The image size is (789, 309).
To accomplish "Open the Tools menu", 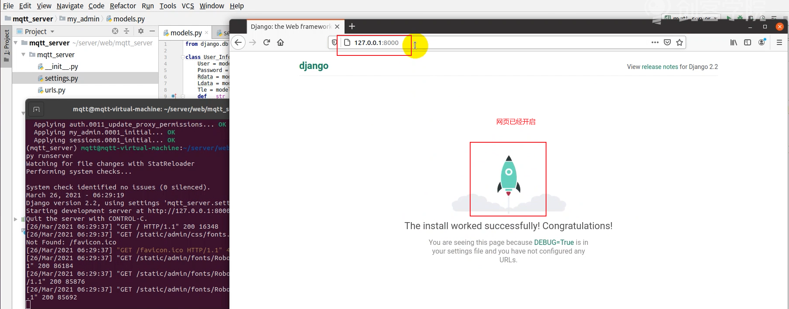I will (x=168, y=6).
